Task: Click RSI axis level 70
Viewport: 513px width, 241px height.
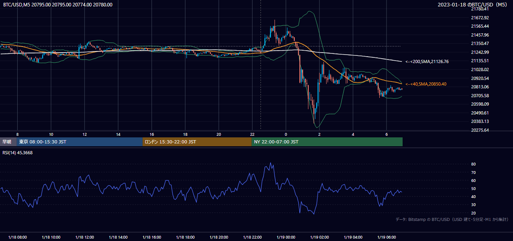Action: pos(473,172)
